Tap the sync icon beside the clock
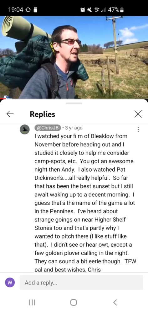148x312 pixels. pos(28,10)
